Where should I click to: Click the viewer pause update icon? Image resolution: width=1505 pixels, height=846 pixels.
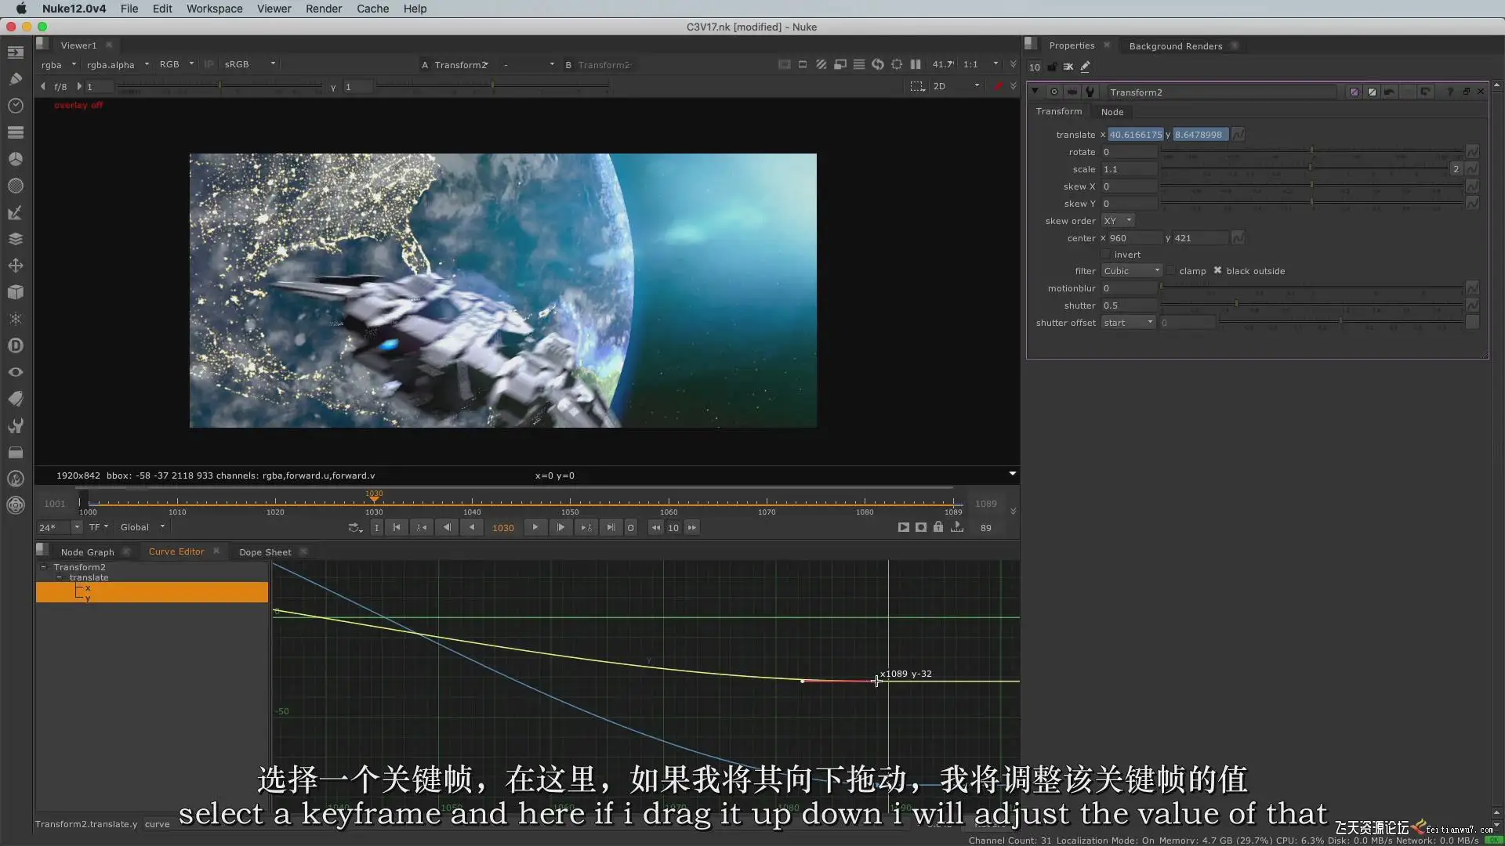915,64
